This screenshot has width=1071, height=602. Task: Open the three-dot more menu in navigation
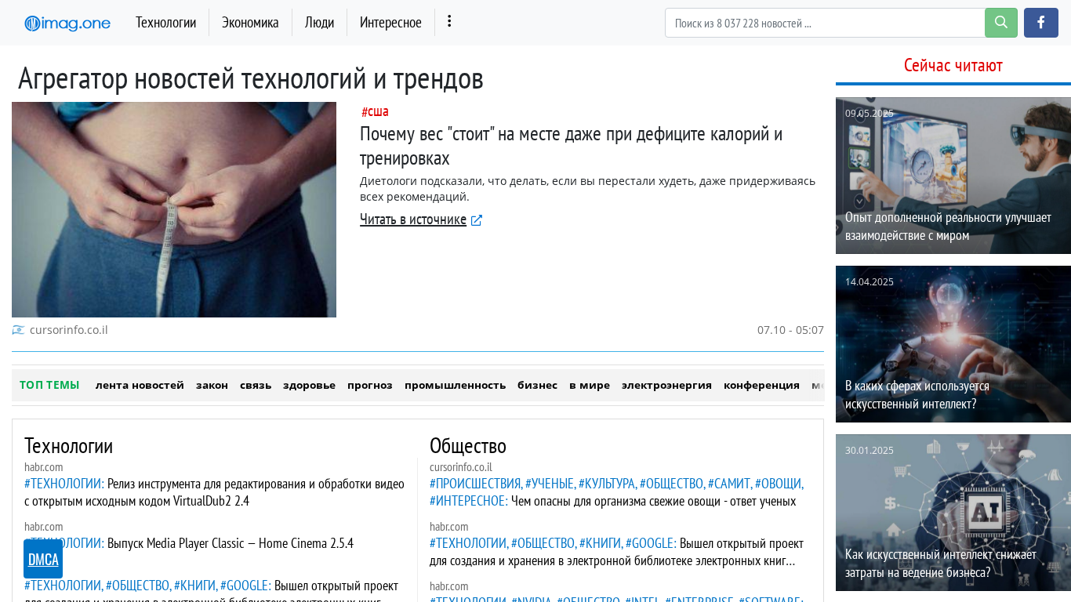click(x=449, y=21)
